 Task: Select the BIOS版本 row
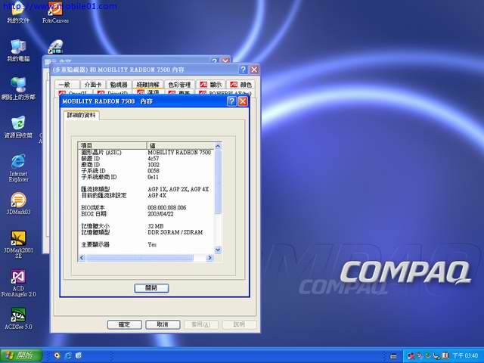tap(146, 208)
